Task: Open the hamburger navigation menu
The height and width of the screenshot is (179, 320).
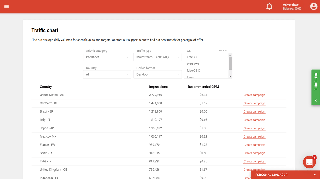Action: pos(7,6)
